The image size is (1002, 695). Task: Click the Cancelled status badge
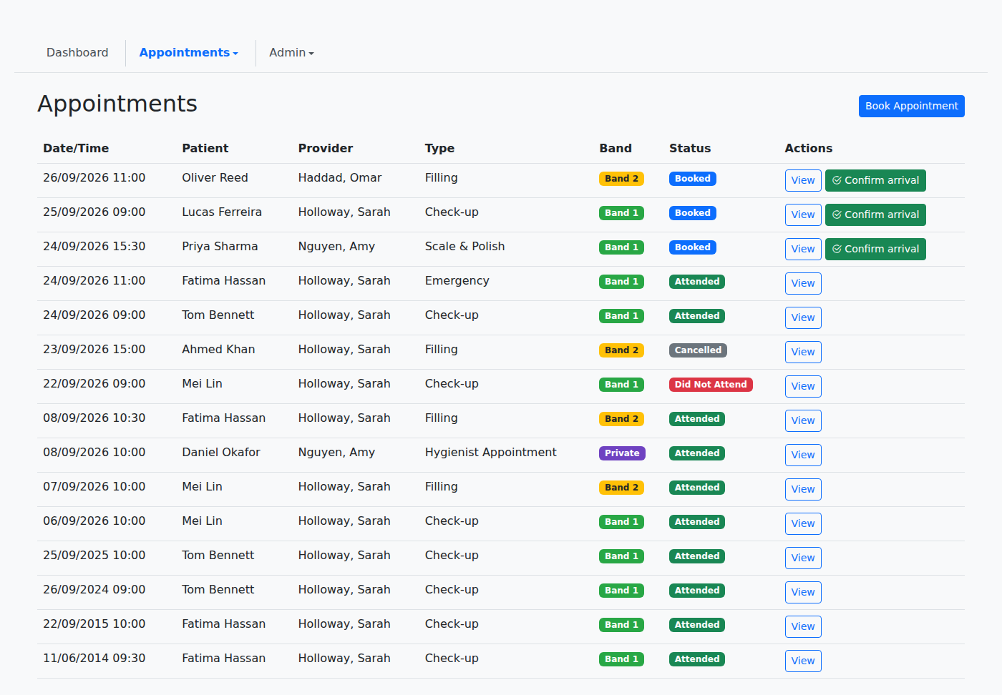click(698, 350)
